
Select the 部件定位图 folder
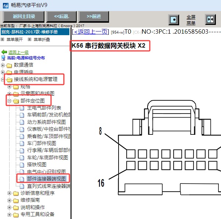[x=33, y=101]
